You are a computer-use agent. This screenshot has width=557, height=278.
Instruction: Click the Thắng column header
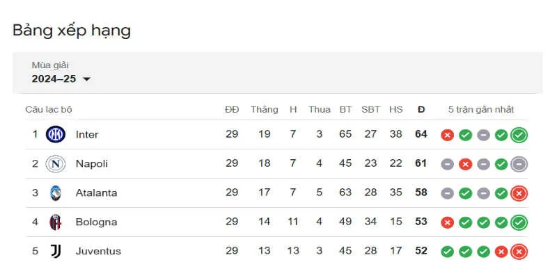[265, 110]
